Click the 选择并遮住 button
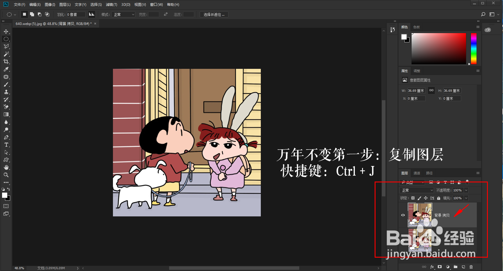The image size is (503, 271). point(214,15)
